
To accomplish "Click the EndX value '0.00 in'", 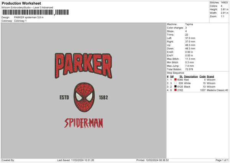I will point(189,52).
